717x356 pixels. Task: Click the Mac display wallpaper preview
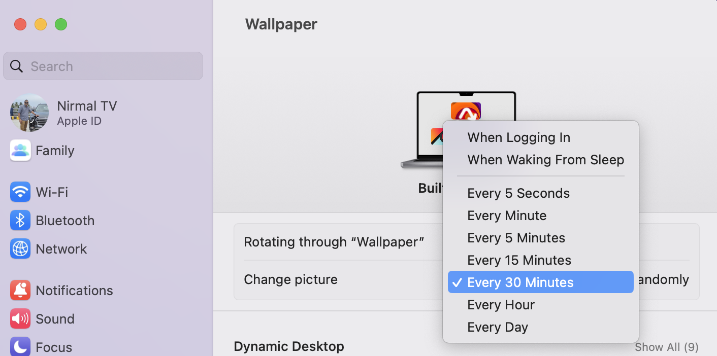[x=460, y=130]
